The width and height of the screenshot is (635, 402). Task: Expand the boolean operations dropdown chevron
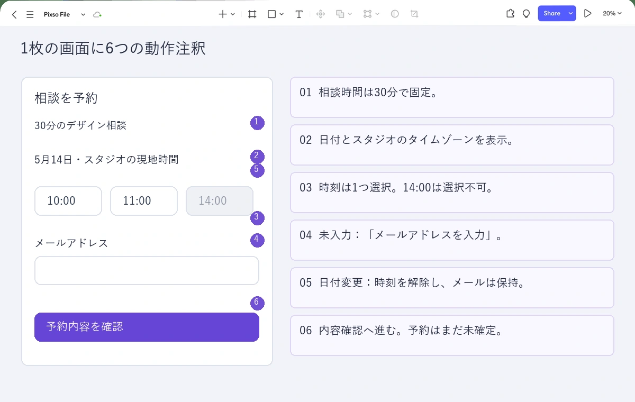point(350,14)
